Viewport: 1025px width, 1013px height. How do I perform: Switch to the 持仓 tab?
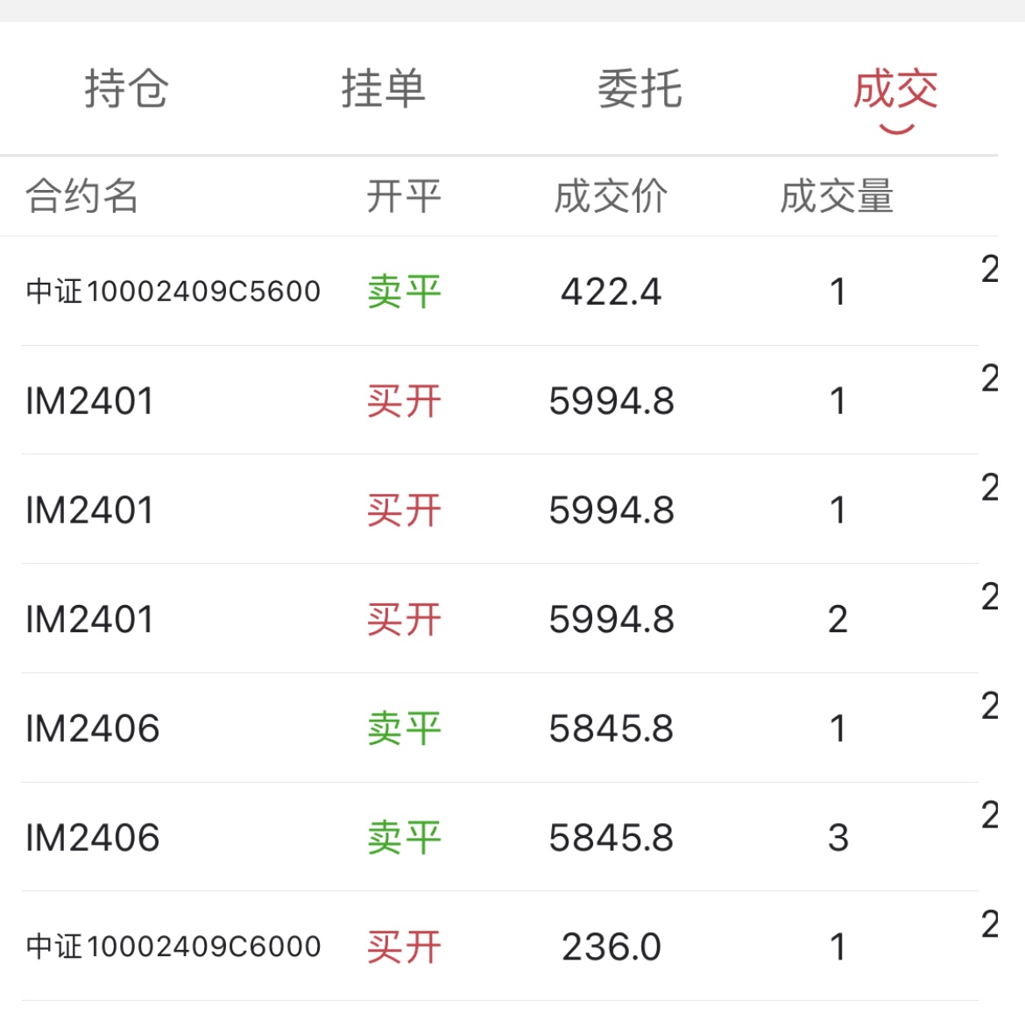[x=126, y=89]
